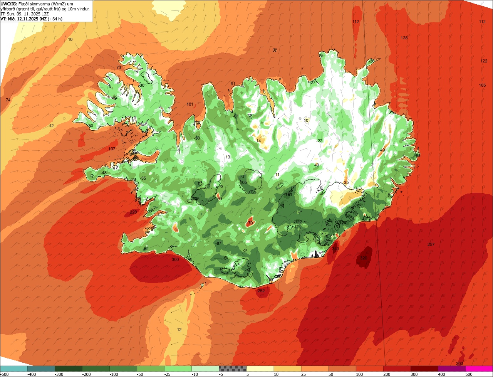Image resolution: width=493 pixels, height=377 pixels.
Task: Click the value 203 in the bottom right corner
Action: coord(459,364)
